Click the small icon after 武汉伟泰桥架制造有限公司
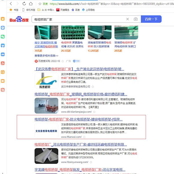The image size is (174, 174). pyautogui.click(x=93, y=87)
